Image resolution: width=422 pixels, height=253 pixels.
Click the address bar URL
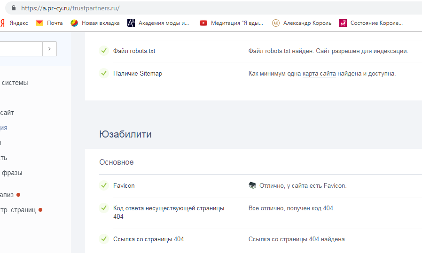(x=70, y=8)
